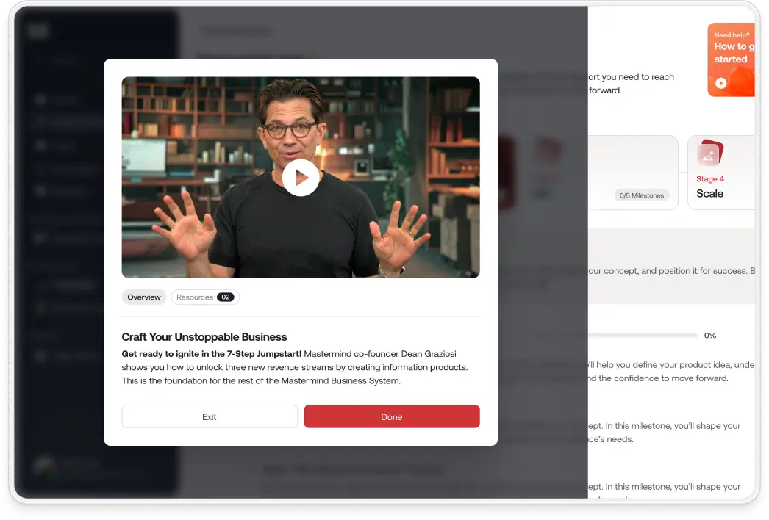Click the bold "7-Step Jumpstart" intro text

tap(212, 353)
